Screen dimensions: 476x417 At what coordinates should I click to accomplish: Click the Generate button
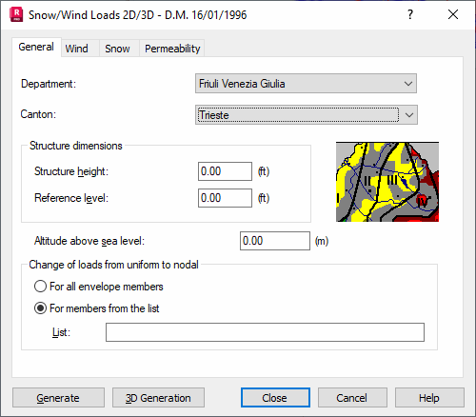tap(58, 398)
